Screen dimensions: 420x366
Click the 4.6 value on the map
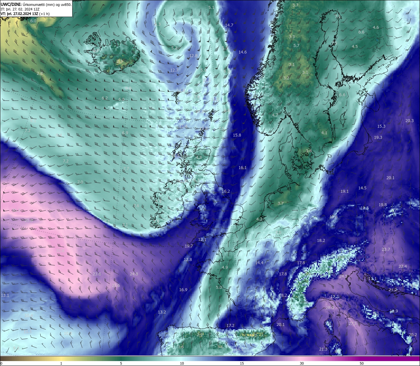point(376,28)
